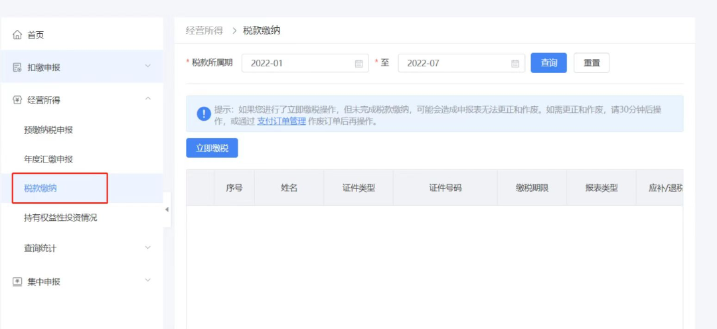This screenshot has height=329, width=717.
Task: Click the start date field showing 2022-01
Action: (299, 64)
